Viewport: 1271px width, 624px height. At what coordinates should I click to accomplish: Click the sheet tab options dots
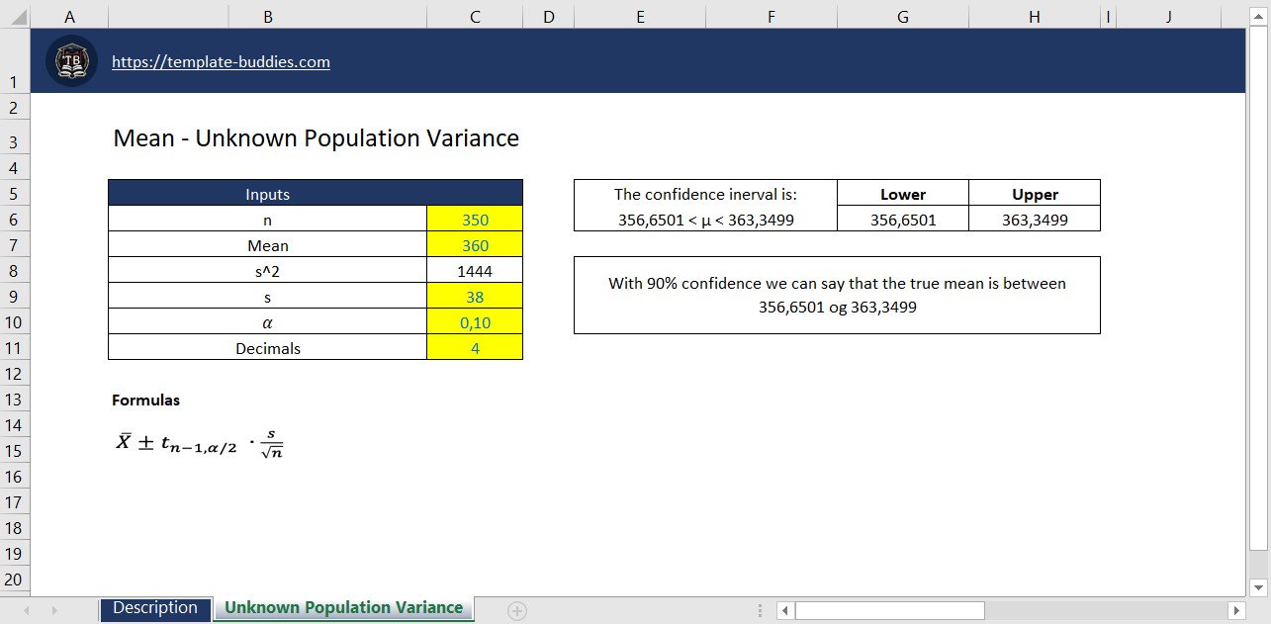click(760, 610)
